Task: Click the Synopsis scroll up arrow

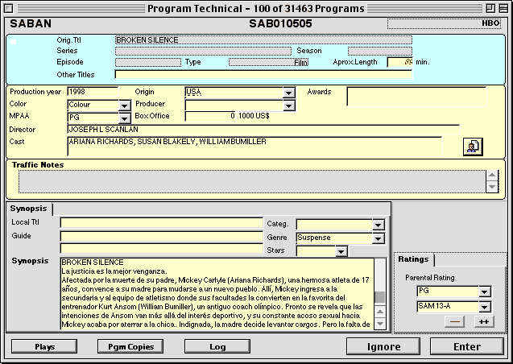Action: 380,312
